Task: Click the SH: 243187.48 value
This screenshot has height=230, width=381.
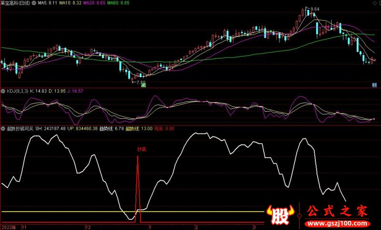Action: [x=50, y=129]
